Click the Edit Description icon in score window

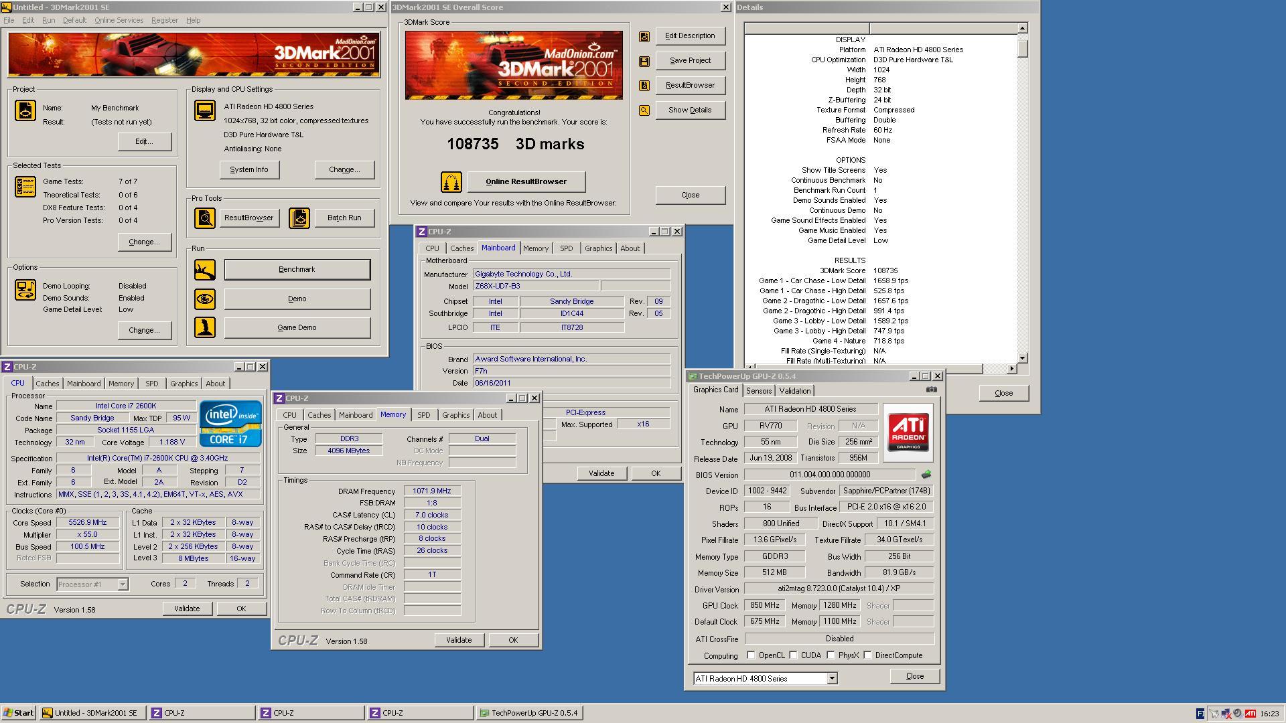pyautogui.click(x=644, y=37)
